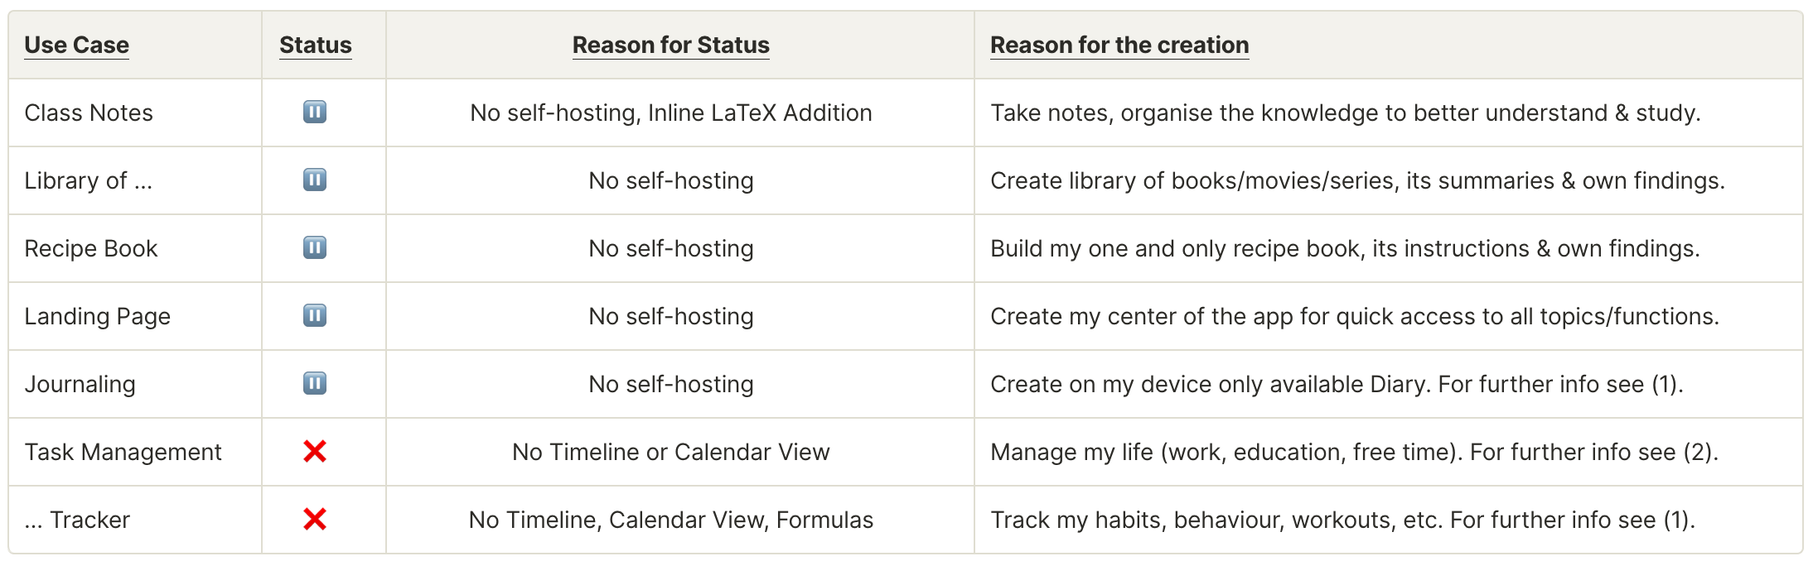Click the pause icon in Class Notes row
The image size is (1813, 561).
pos(315,112)
